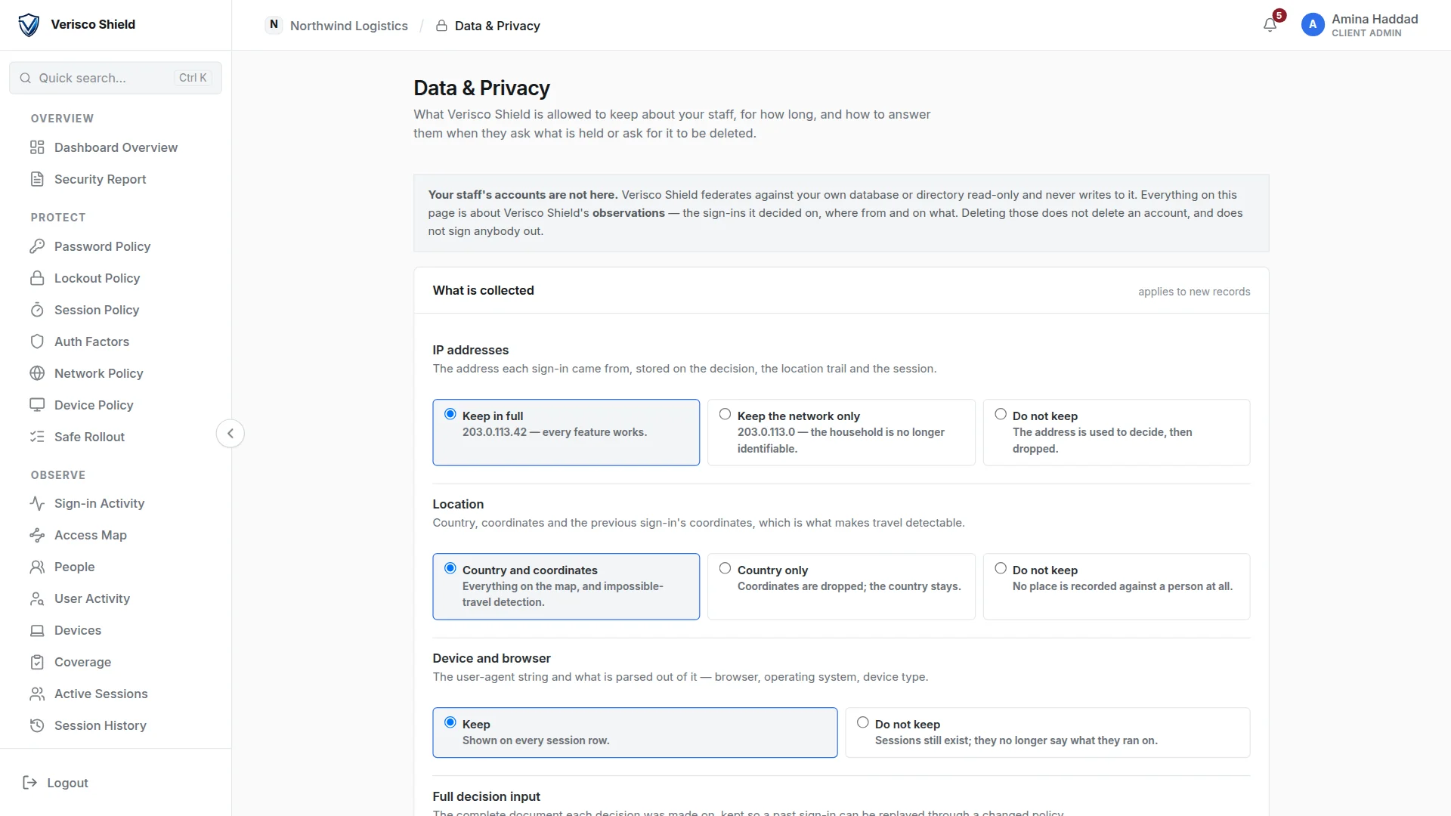This screenshot has height=816, width=1451.
Task: Click the Logout arrow icon
Action: point(30,783)
